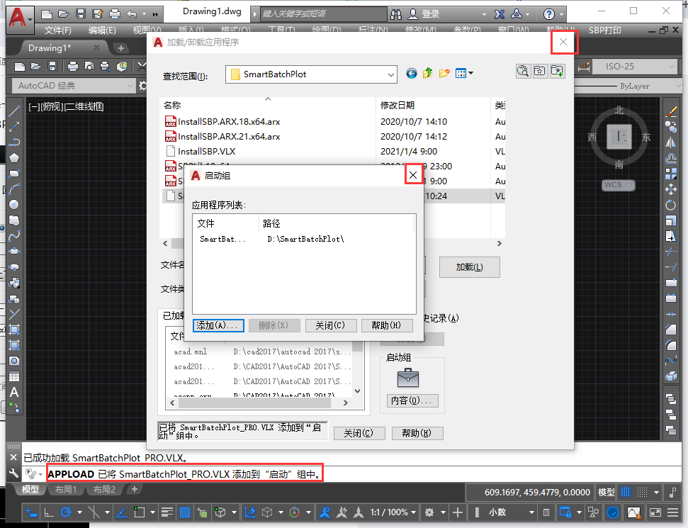The image size is (688, 528).
Task: Toggle snap mode dotted grid in status bar
Action: tap(643, 493)
